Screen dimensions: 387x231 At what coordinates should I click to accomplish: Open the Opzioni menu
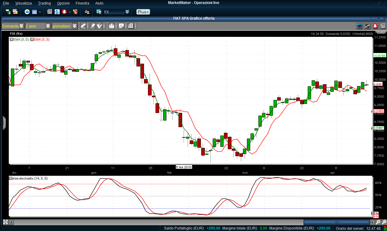[x=63, y=3]
